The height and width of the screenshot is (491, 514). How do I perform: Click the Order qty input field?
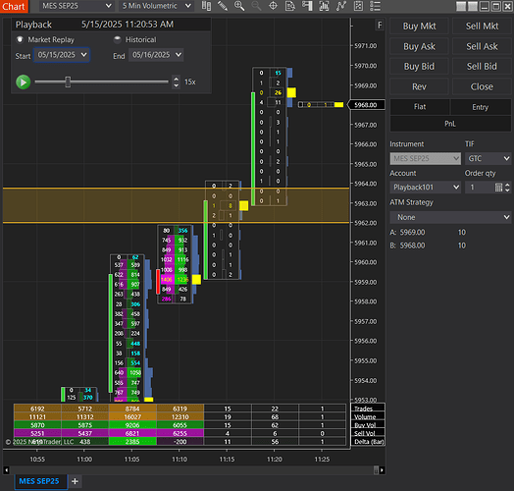pyautogui.click(x=480, y=188)
